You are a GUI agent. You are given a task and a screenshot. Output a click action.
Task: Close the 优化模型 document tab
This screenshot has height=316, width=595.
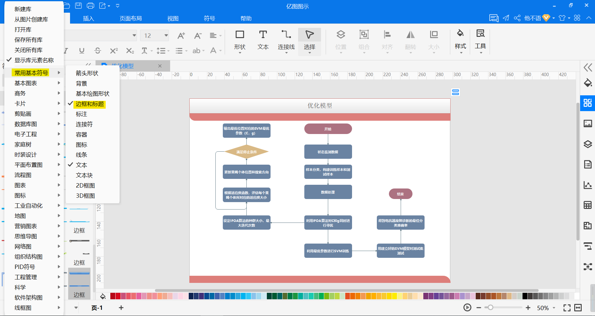click(160, 66)
